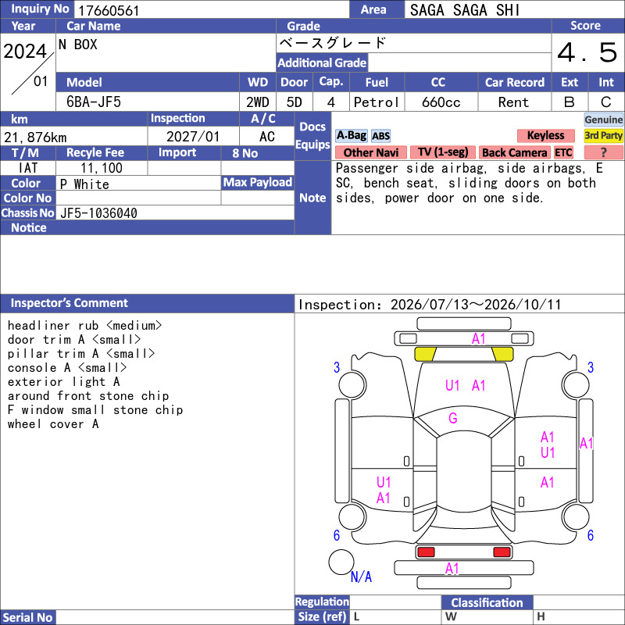Select the 3rd Party badge

[x=603, y=136]
